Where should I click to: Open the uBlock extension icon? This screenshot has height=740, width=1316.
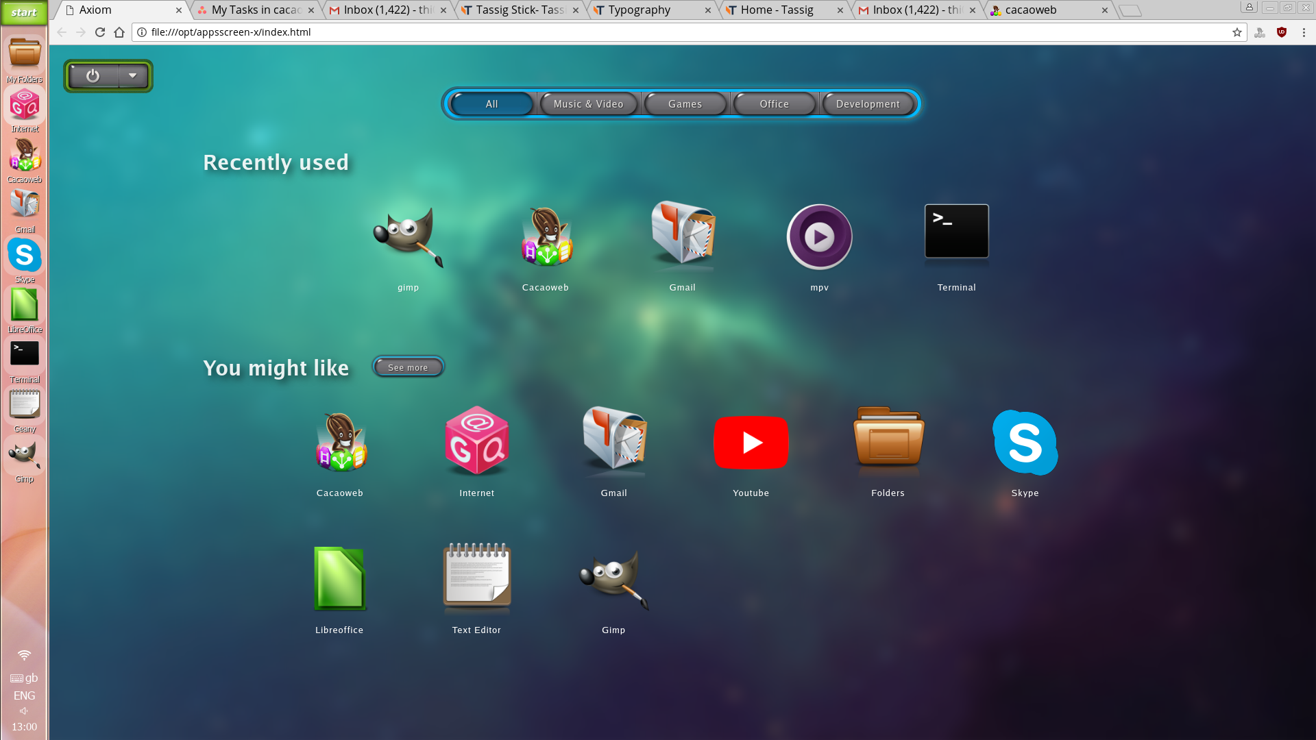1282,32
